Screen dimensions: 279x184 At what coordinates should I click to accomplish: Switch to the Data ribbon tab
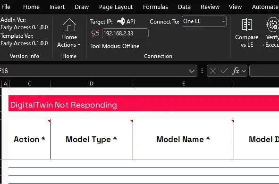coord(184,7)
